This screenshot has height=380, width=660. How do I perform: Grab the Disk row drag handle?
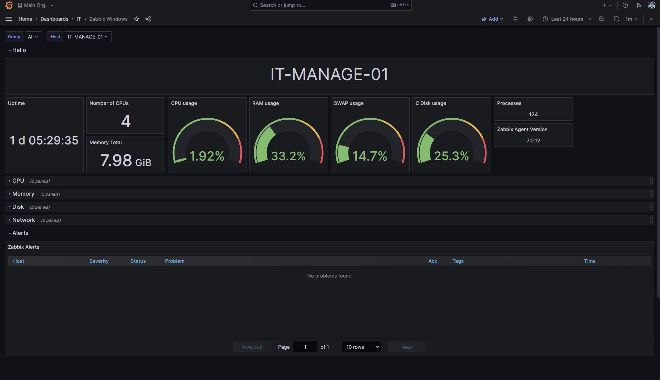point(651,207)
